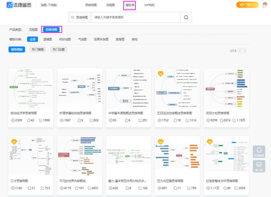This screenshot has height=197, width=271.
Task: Click 压力与压强思维导图 title link
Action: (170, 181)
